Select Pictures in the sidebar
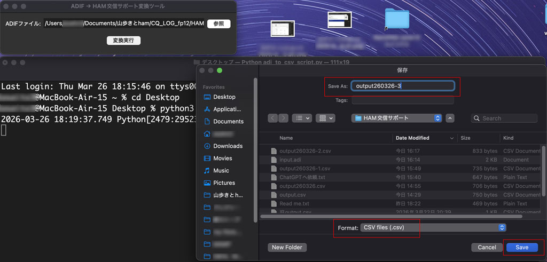This screenshot has height=262, width=547. click(224, 183)
